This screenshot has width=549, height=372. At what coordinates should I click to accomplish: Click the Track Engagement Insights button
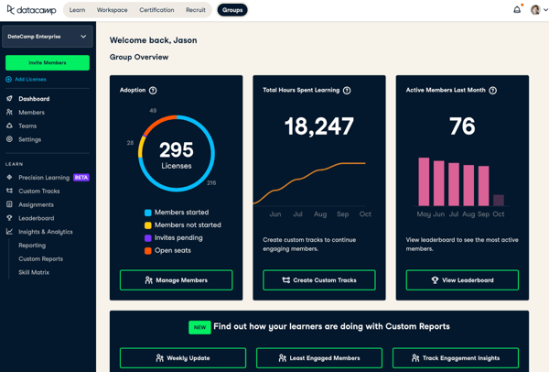coord(456,358)
